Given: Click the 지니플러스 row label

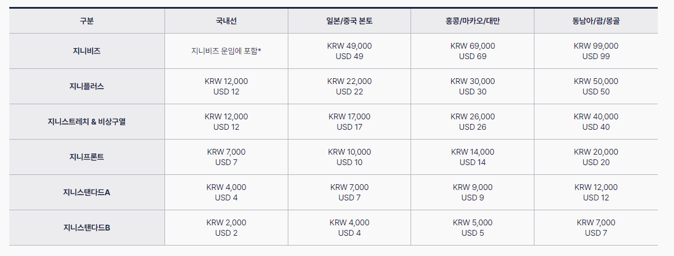Looking at the screenshot, I should 87,86.
